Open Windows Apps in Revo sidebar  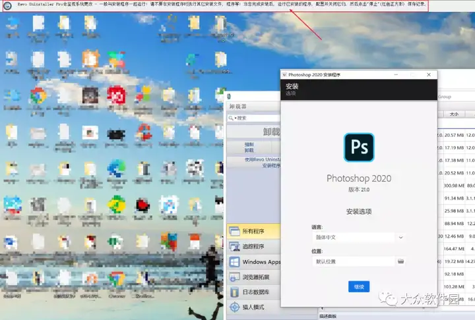(x=254, y=261)
